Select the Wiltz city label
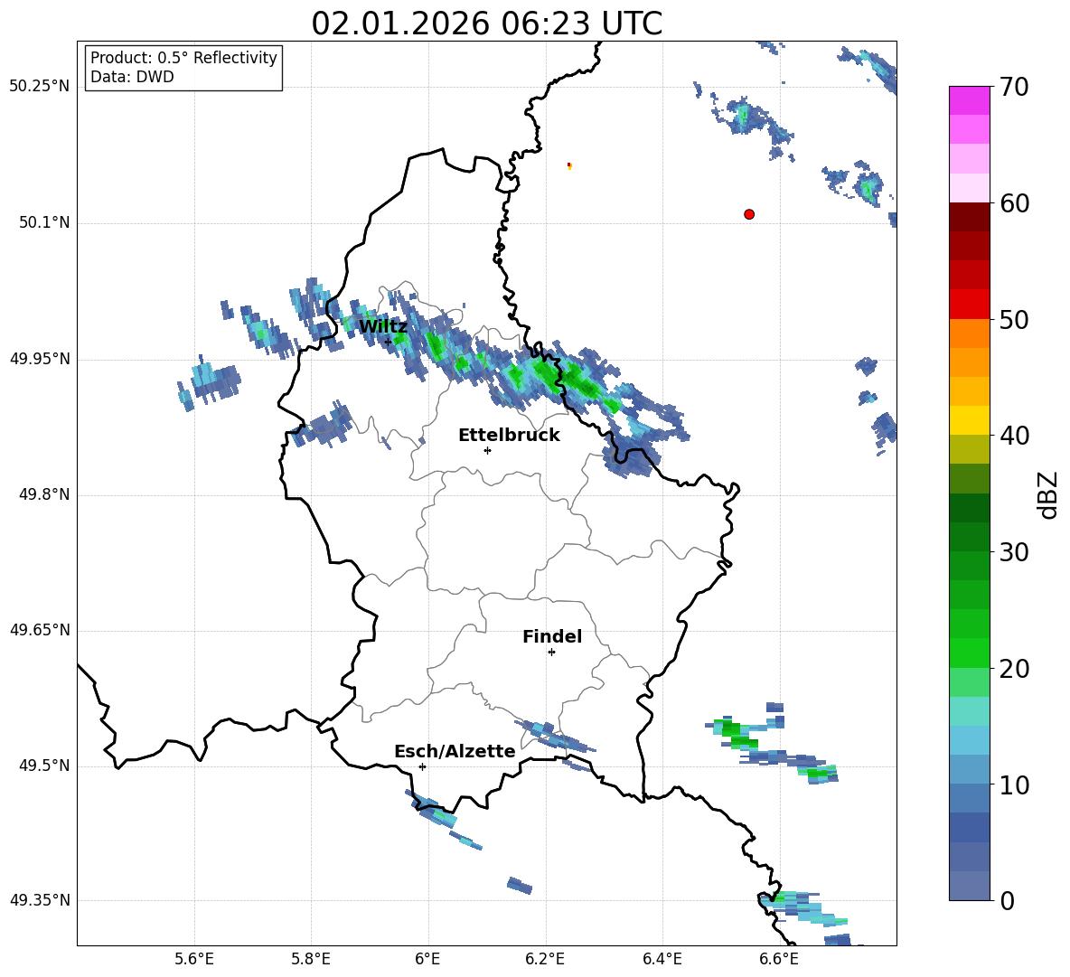This screenshot has height=977, width=1070. (383, 326)
